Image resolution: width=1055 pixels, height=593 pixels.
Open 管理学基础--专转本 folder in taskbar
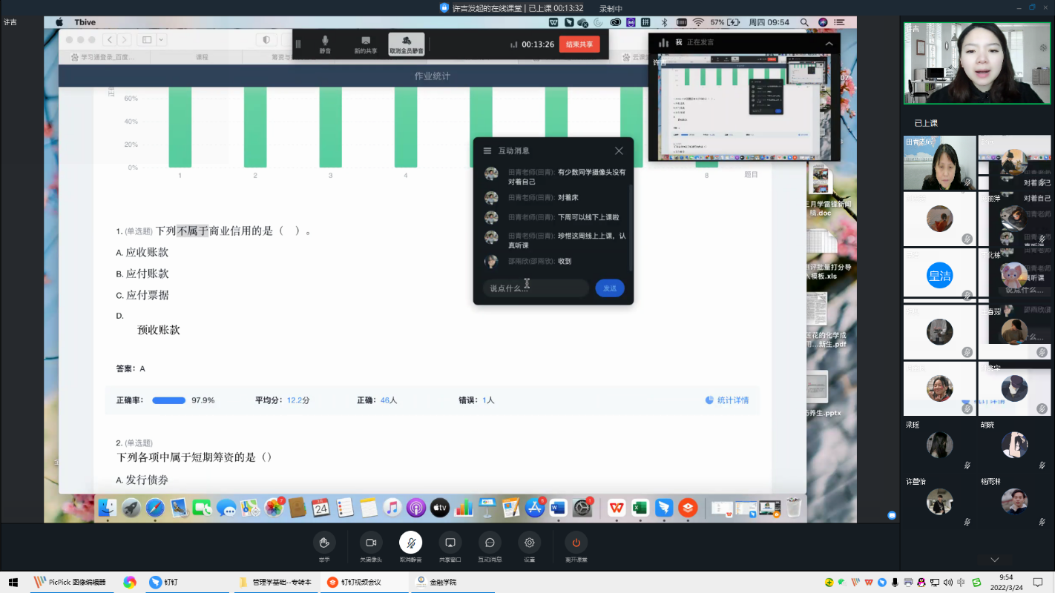coord(275,582)
